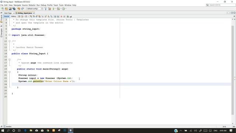Click the Shift Line Left icon
Image resolution: width=236 pixels, height=133 pixels.
[x=55, y=16]
